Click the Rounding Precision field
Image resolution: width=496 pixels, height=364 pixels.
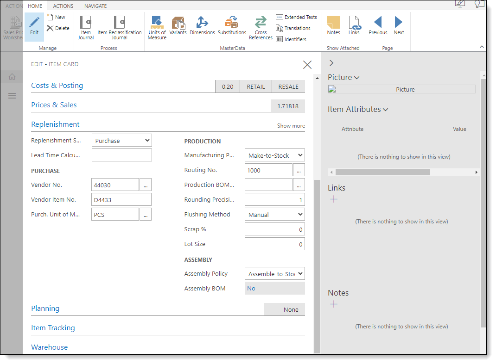[274, 199]
